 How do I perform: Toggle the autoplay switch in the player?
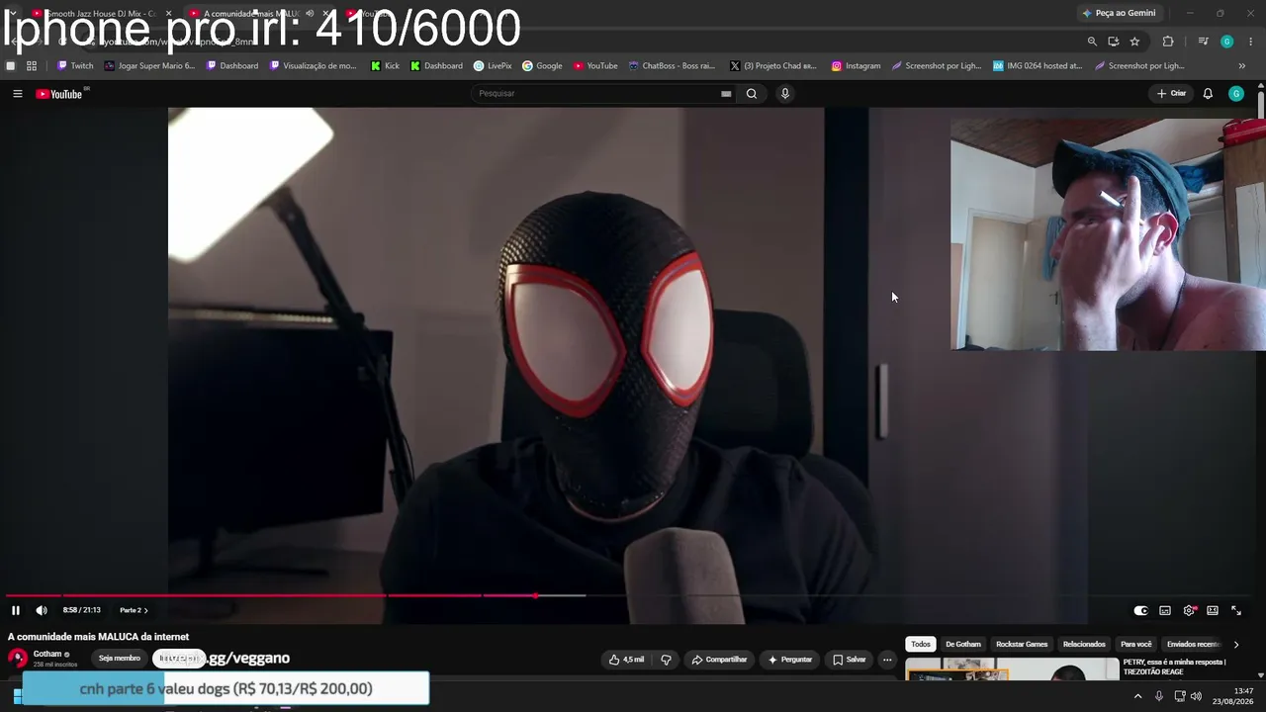[1140, 610]
